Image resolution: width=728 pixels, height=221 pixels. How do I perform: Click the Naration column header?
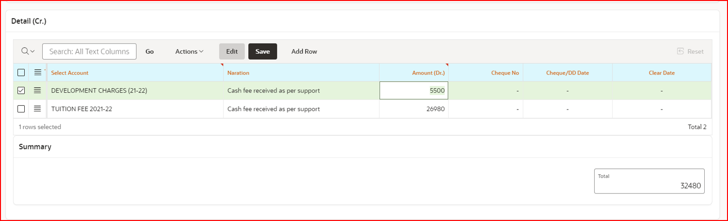point(238,73)
